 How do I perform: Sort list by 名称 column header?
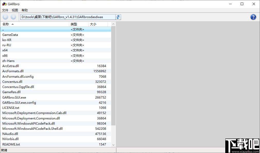coord(35,24)
